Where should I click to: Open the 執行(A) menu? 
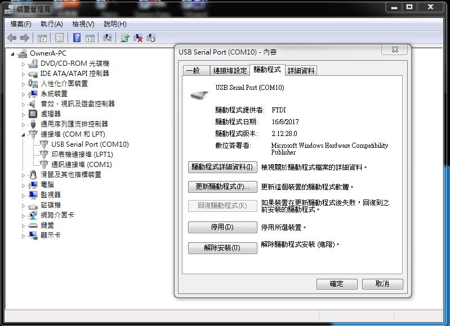(51, 24)
